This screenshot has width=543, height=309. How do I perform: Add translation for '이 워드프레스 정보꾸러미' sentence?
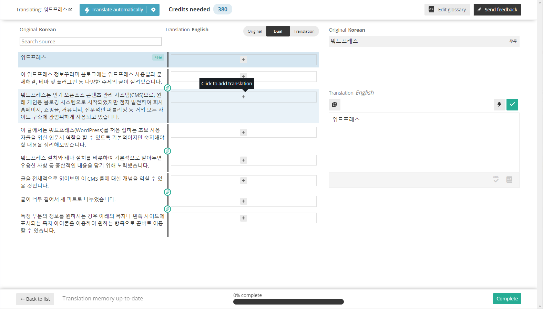[x=244, y=76]
